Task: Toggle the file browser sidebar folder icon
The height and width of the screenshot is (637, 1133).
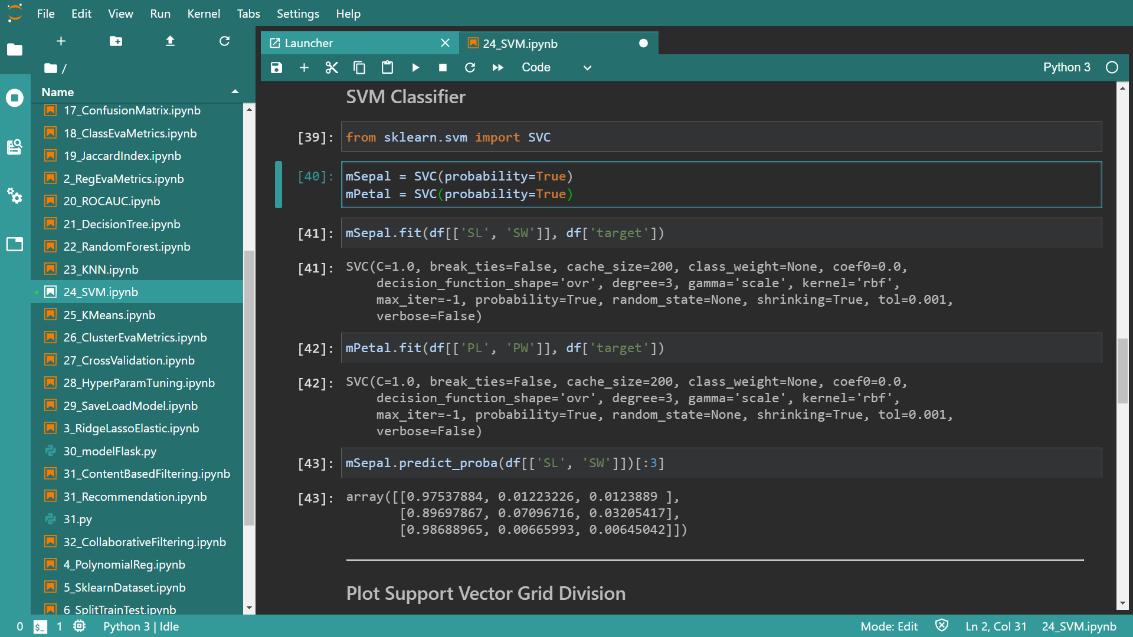Action: [15, 50]
